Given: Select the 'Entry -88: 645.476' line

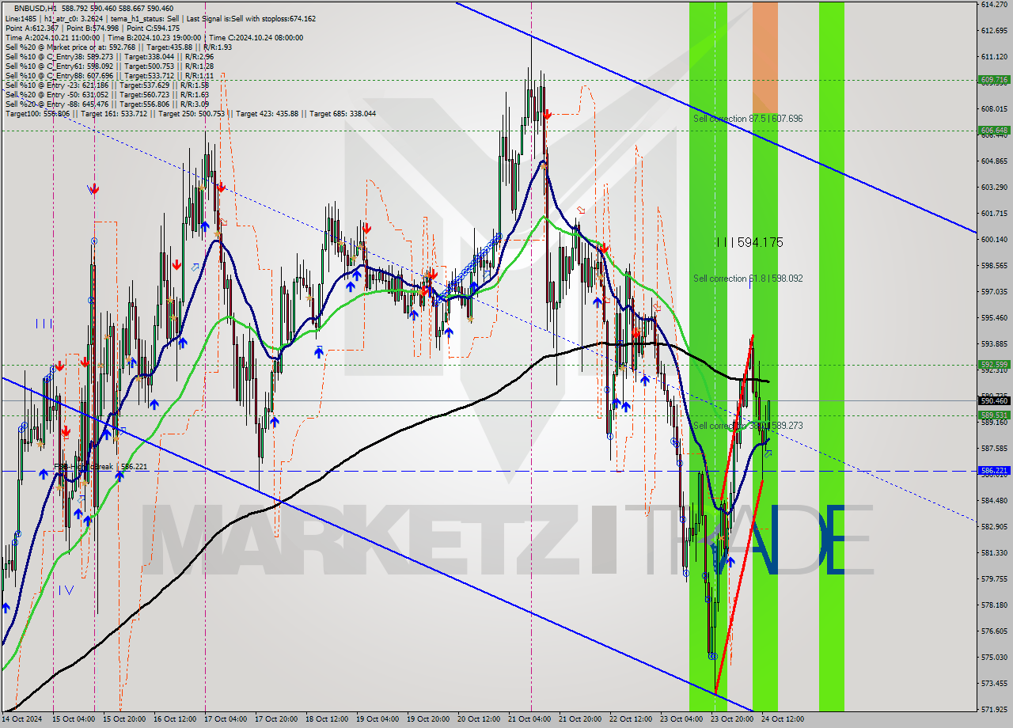Looking at the screenshot, I should [x=107, y=104].
